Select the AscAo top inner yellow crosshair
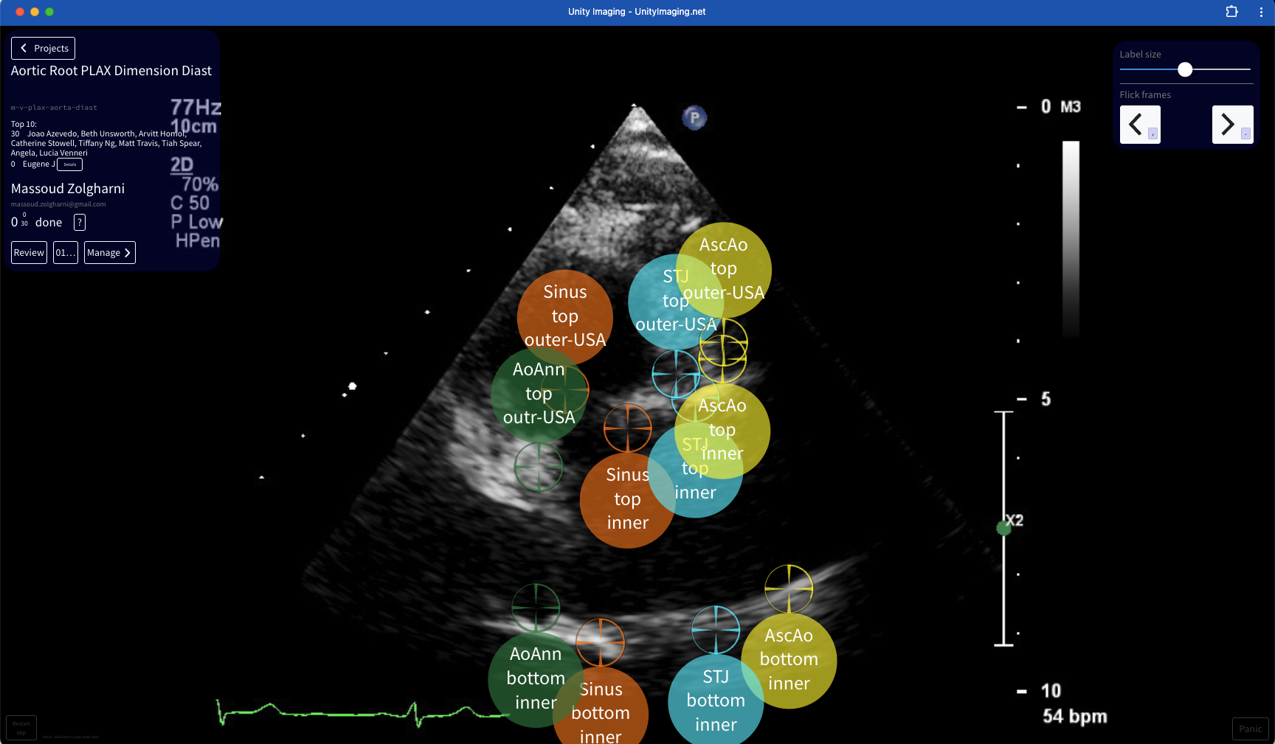This screenshot has width=1275, height=744. [x=722, y=359]
